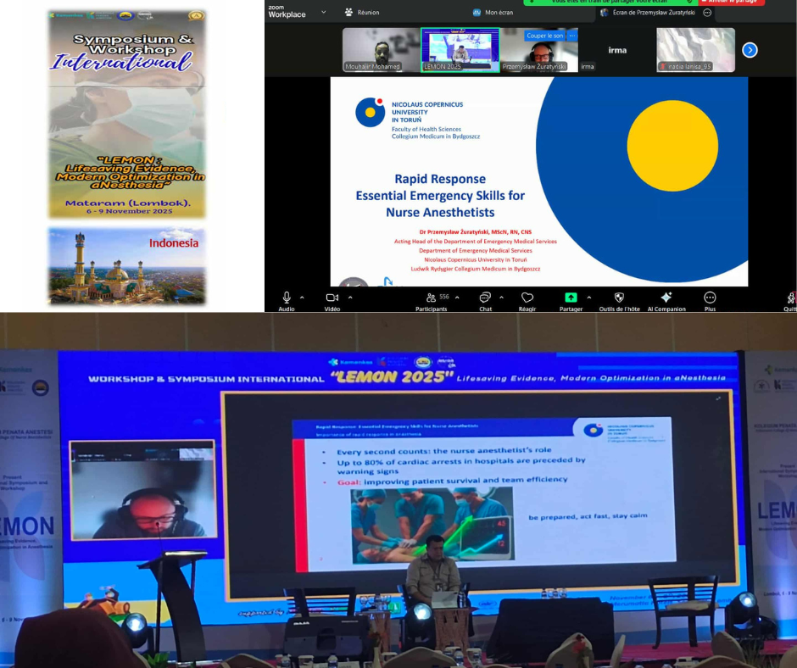Click Mouhajir Mohamed's video thumbnail
This screenshot has width=797, height=668.
[x=381, y=50]
